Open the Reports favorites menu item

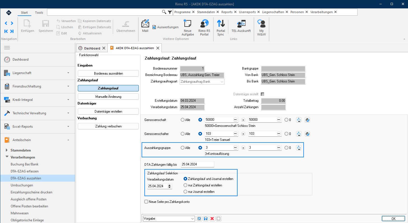(227, 12)
